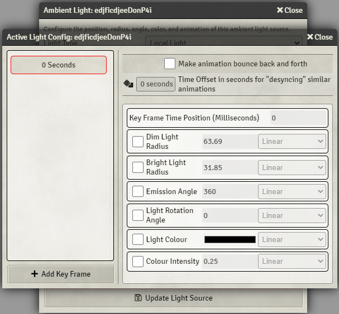Image resolution: width=339 pixels, height=314 pixels.
Task: Close the Ambient Light window
Action: click(x=290, y=10)
